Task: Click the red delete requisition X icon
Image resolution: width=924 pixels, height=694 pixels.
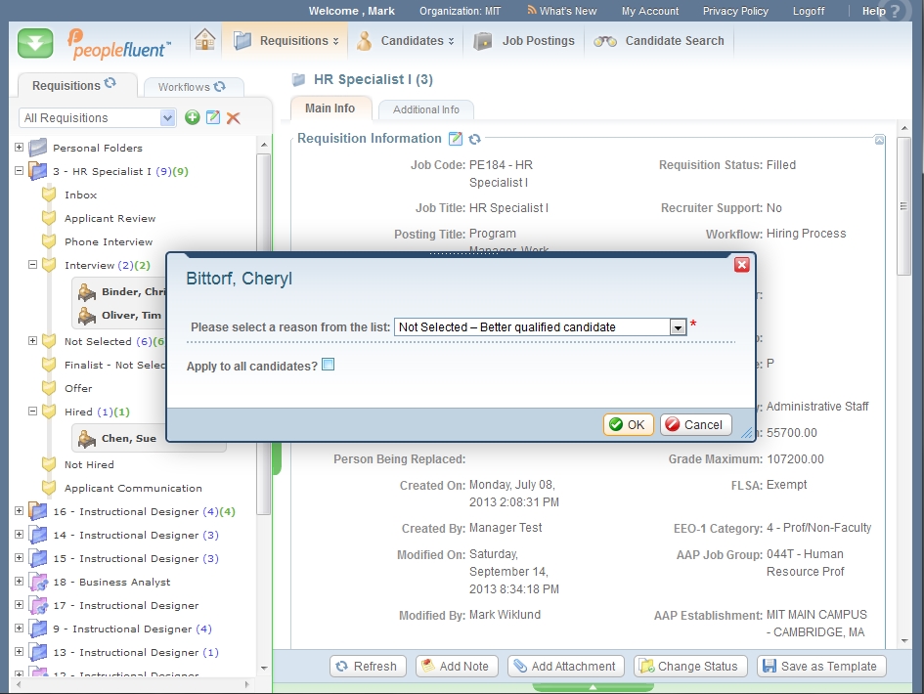Action: pyautogui.click(x=233, y=117)
